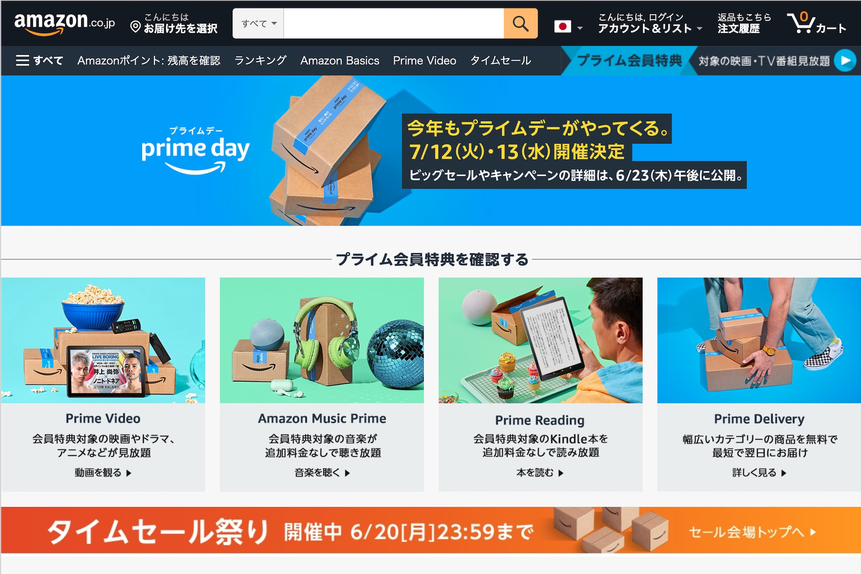Focus the Amazon search text field
The width and height of the screenshot is (861, 574).
click(x=394, y=23)
